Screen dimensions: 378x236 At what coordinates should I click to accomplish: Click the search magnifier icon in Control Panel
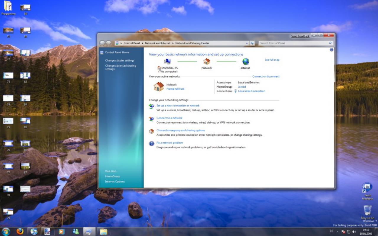(330, 43)
